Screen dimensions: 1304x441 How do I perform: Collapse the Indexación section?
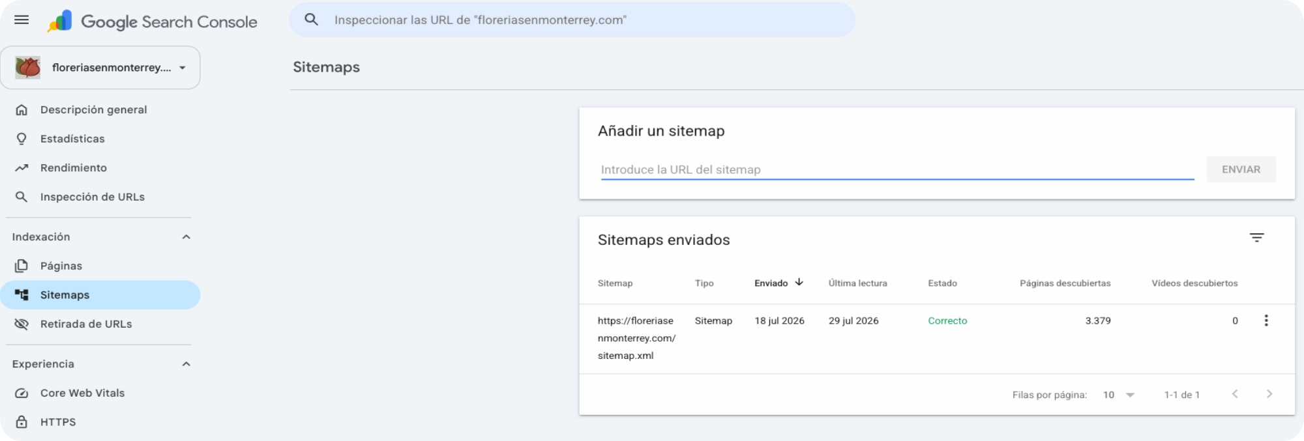(x=186, y=236)
